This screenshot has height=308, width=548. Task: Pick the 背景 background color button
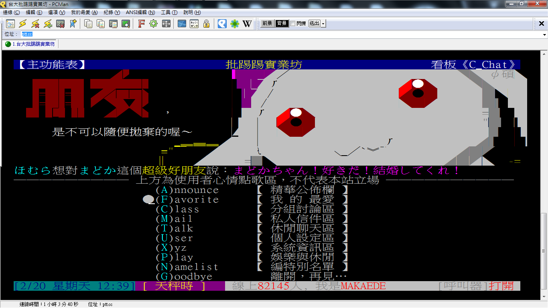[282, 24]
